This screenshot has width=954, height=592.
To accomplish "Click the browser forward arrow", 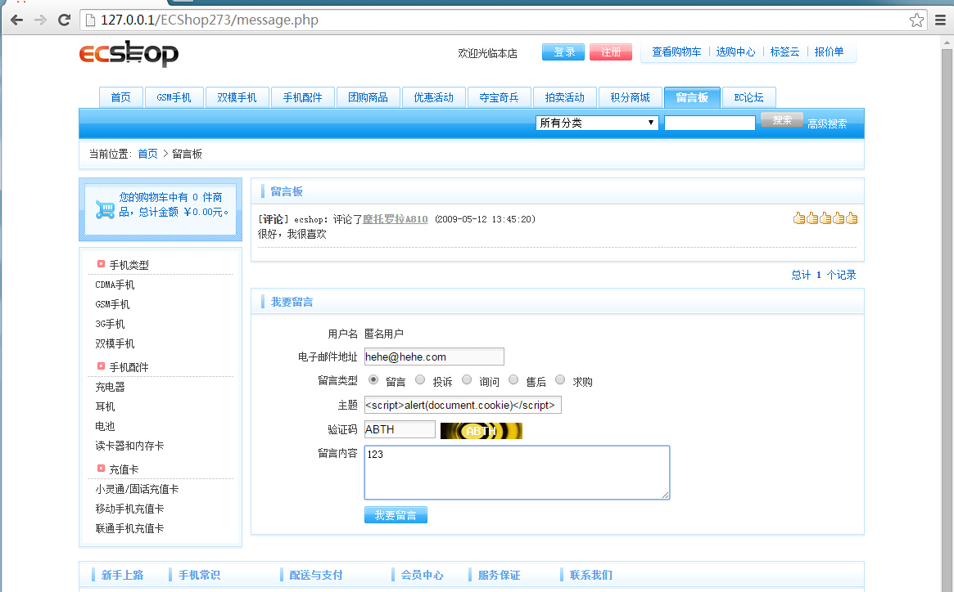I will point(40,20).
